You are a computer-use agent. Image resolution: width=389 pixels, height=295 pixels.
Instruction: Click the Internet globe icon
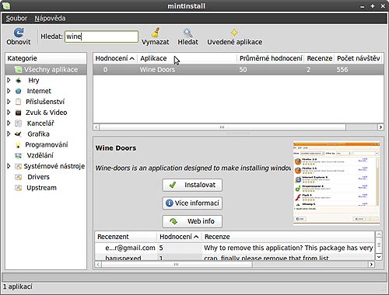(18, 91)
